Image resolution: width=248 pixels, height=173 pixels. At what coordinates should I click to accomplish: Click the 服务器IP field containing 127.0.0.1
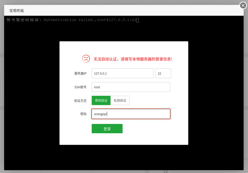tap(122, 73)
